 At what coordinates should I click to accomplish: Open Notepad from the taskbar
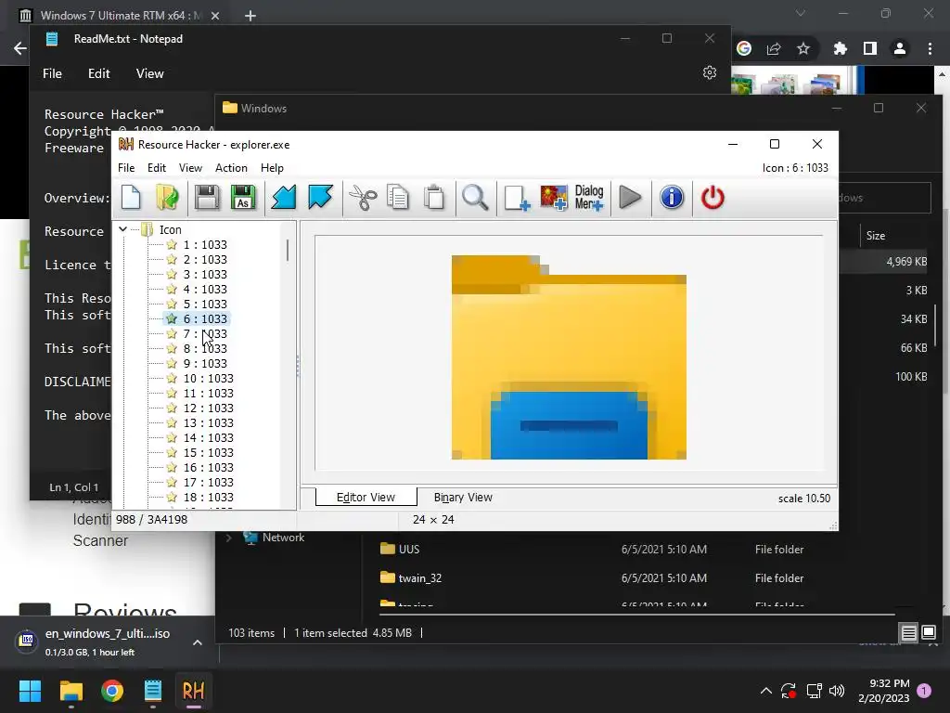pyautogui.click(x=153, y=691)
